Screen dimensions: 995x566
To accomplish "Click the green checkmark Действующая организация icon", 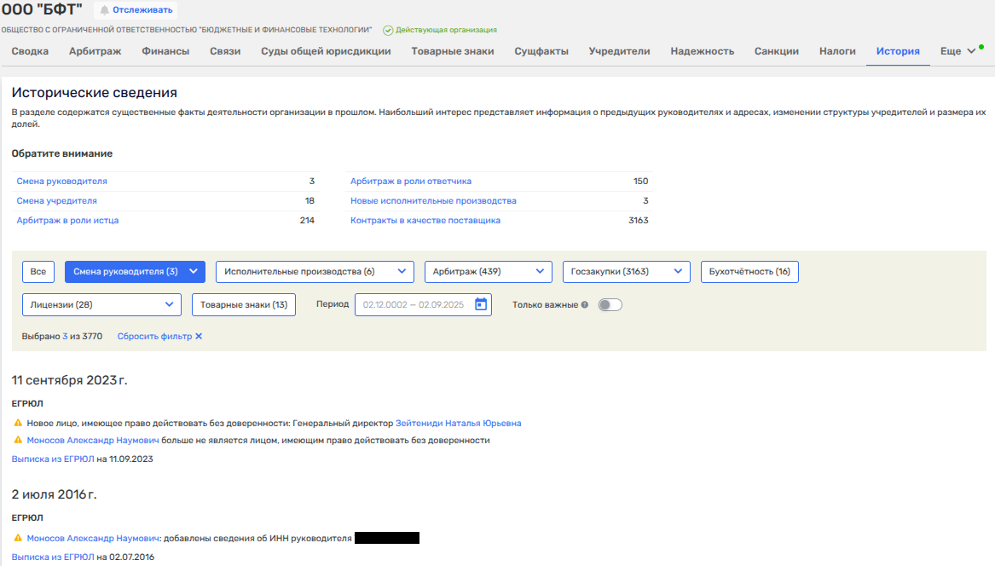I will click(388, 30).
